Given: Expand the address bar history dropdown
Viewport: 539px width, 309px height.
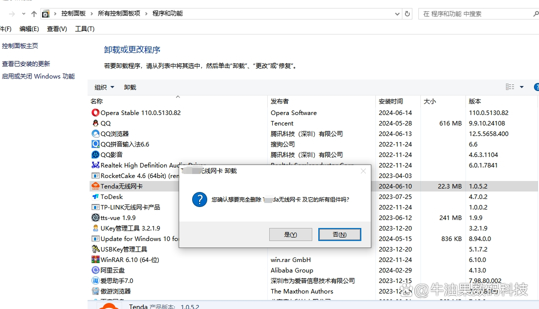Looking at the screenshot, I should pyautogui.click(x=397, y=14).
